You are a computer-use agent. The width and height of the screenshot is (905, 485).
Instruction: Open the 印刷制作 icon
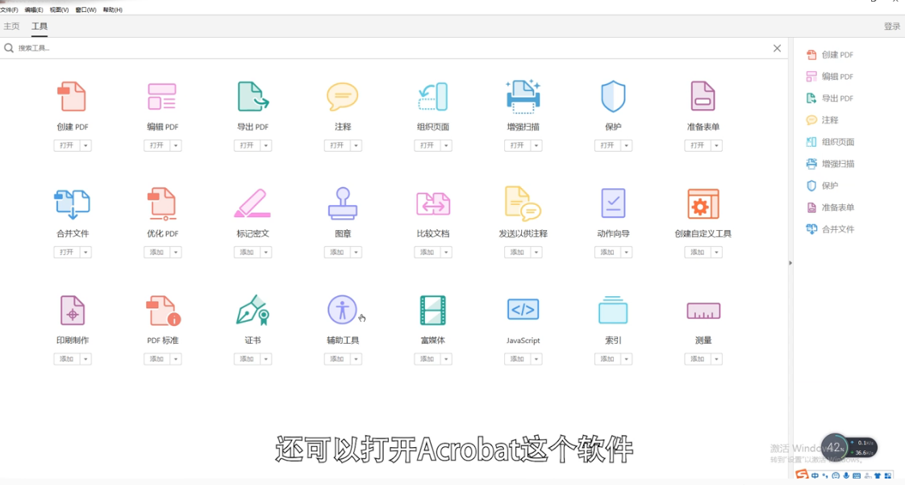[x=72, y=311]
